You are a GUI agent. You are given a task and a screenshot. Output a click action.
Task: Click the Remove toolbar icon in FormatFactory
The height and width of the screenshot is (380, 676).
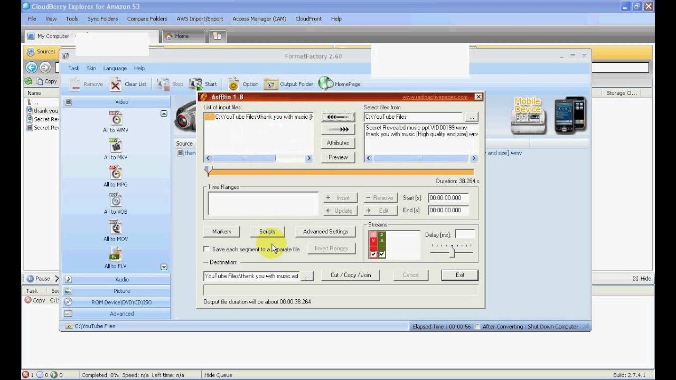(76, 84)
